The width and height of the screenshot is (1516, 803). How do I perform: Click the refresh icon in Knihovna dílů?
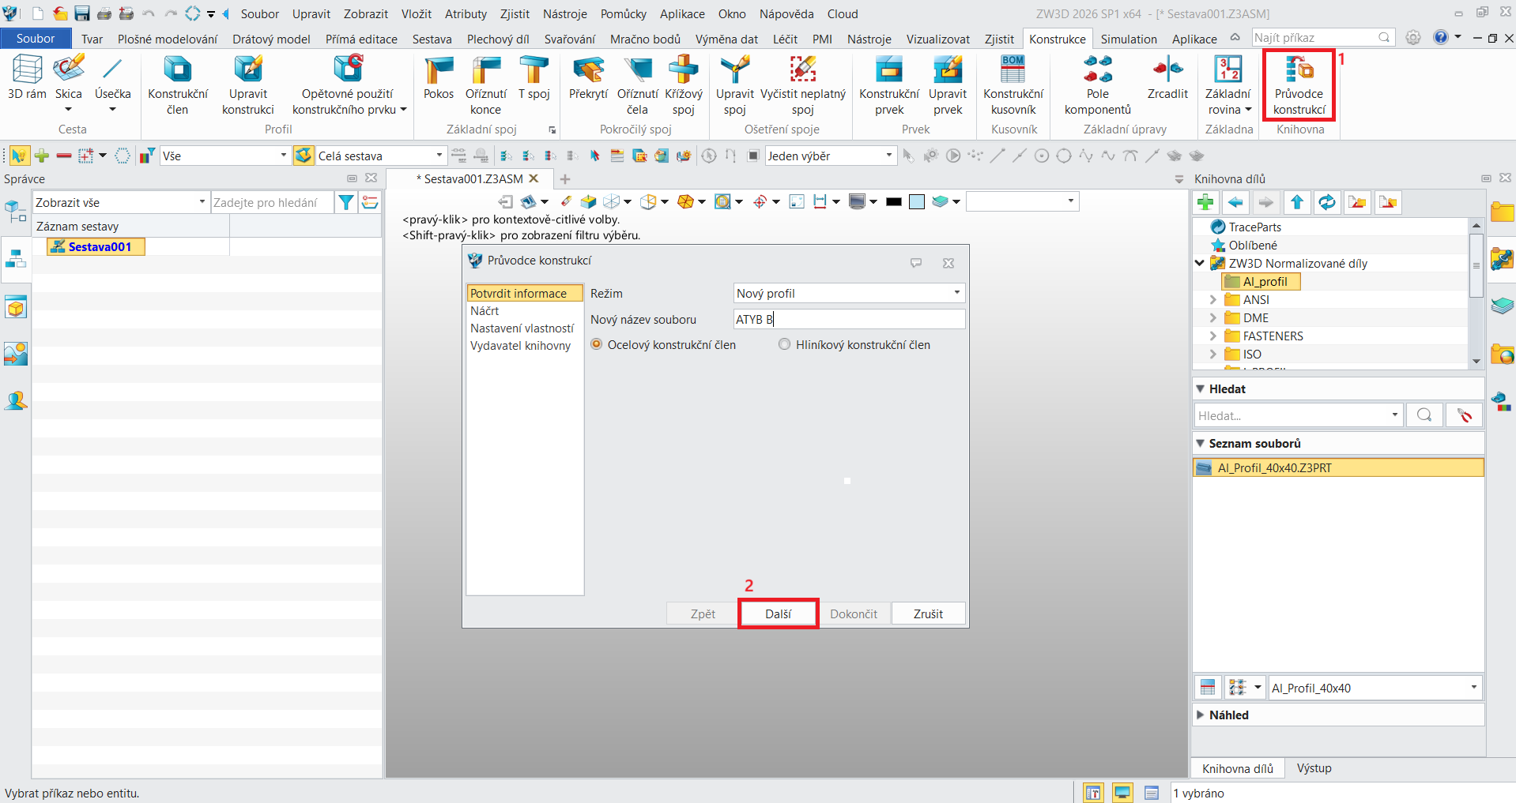[x=1327, y=202]
